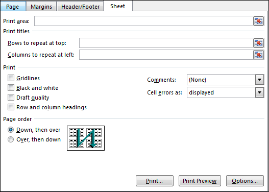Click the Print area range selector icon
269x192 pixels.
[258, 21]
